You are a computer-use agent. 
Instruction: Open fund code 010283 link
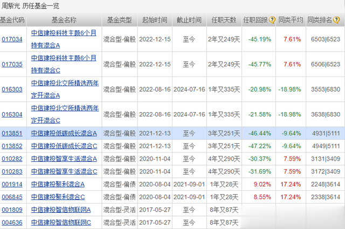[x=12, y=171]
